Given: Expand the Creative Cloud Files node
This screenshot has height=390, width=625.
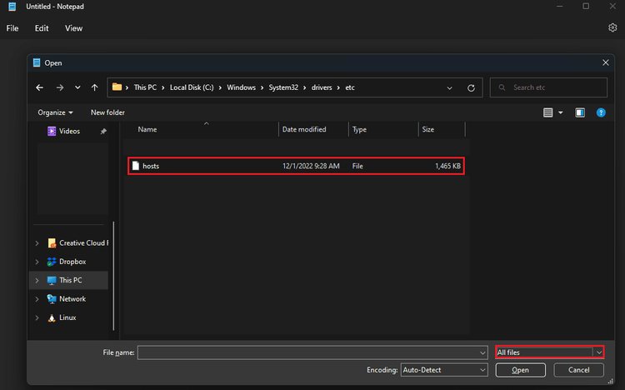Looking at the screenshot, I should 37,243.
